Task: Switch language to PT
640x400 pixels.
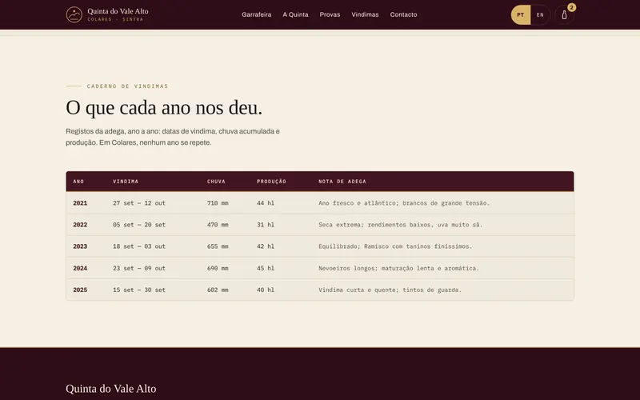Action: (521, 15)
